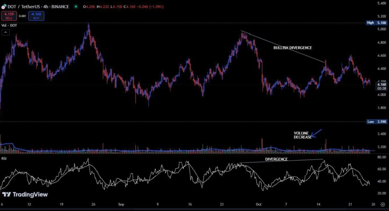Select the VOLUME DECREASE text annotation
Screen dimensions: 389x211
[303, 135]
